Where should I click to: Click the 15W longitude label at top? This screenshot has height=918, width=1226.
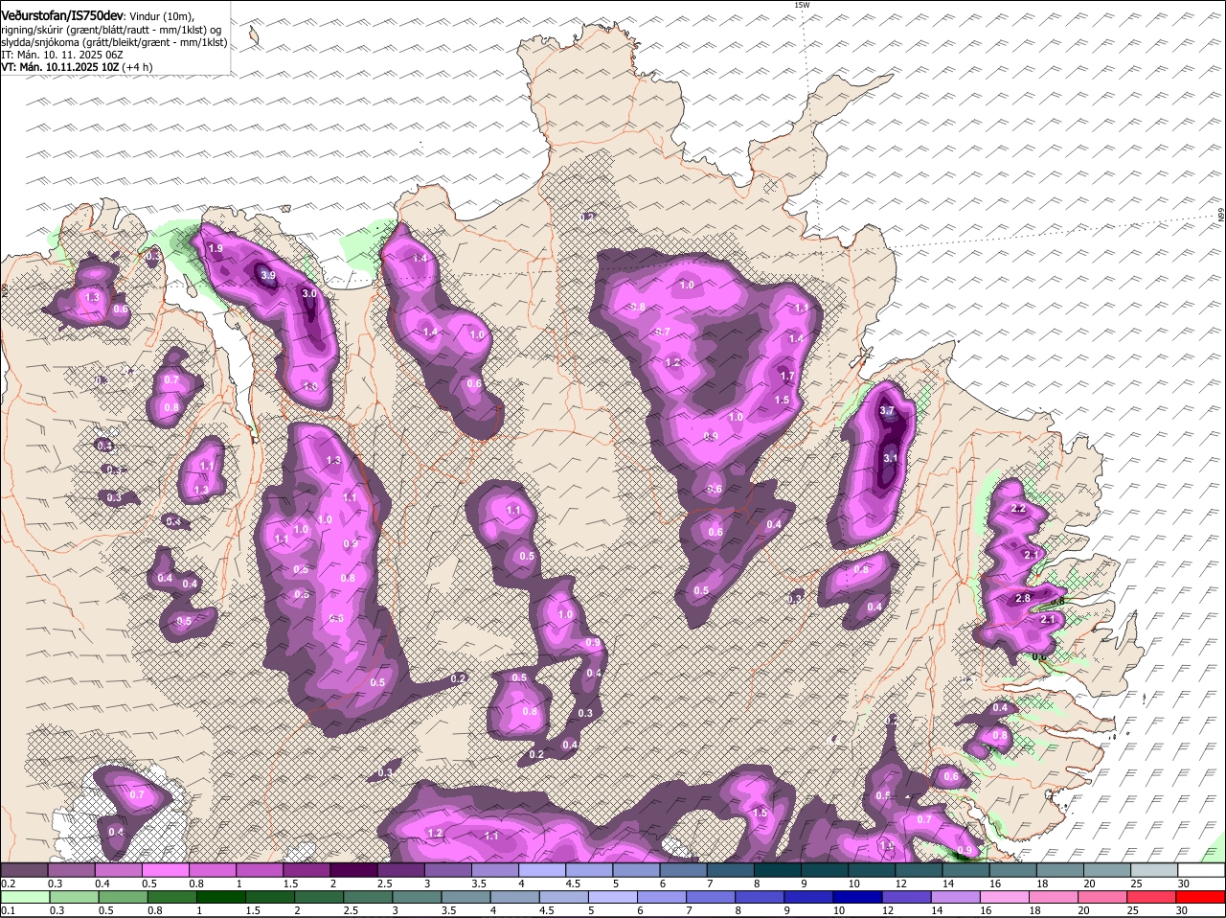coord(802,6)
